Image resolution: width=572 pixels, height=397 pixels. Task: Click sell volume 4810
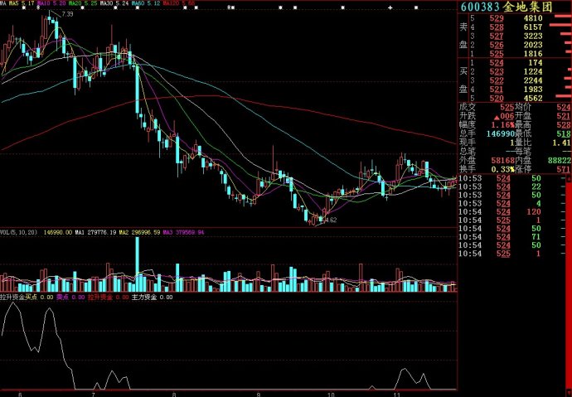click(533, 18)
